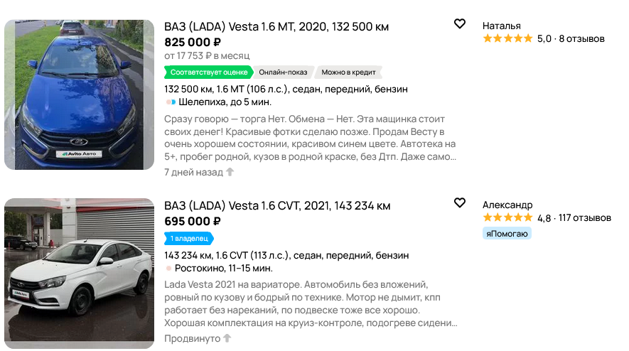Open seller Александр's profile

point(507,205)
